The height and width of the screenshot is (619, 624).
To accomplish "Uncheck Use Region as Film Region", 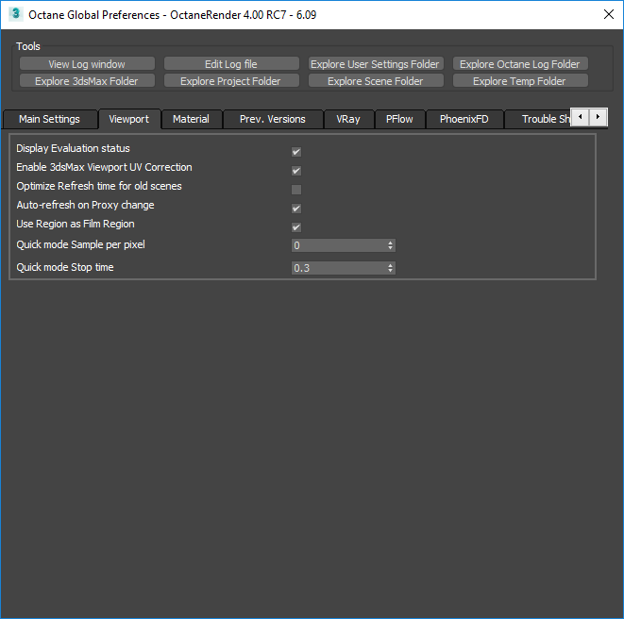I will coord(296,227).
